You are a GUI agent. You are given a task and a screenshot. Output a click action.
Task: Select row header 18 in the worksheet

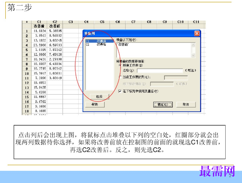click(x=27, y=111)
